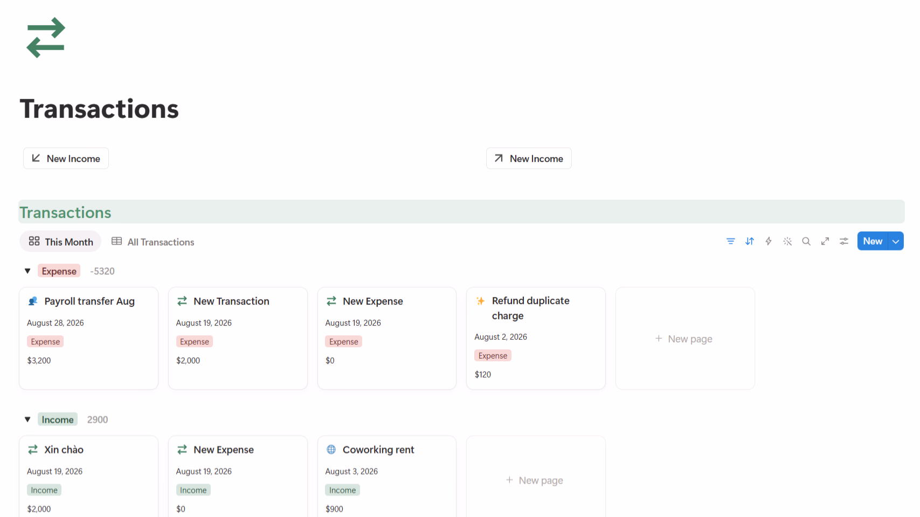Click the 2900 Income group total
Screen dimensions: 920x517
point(98,420)
